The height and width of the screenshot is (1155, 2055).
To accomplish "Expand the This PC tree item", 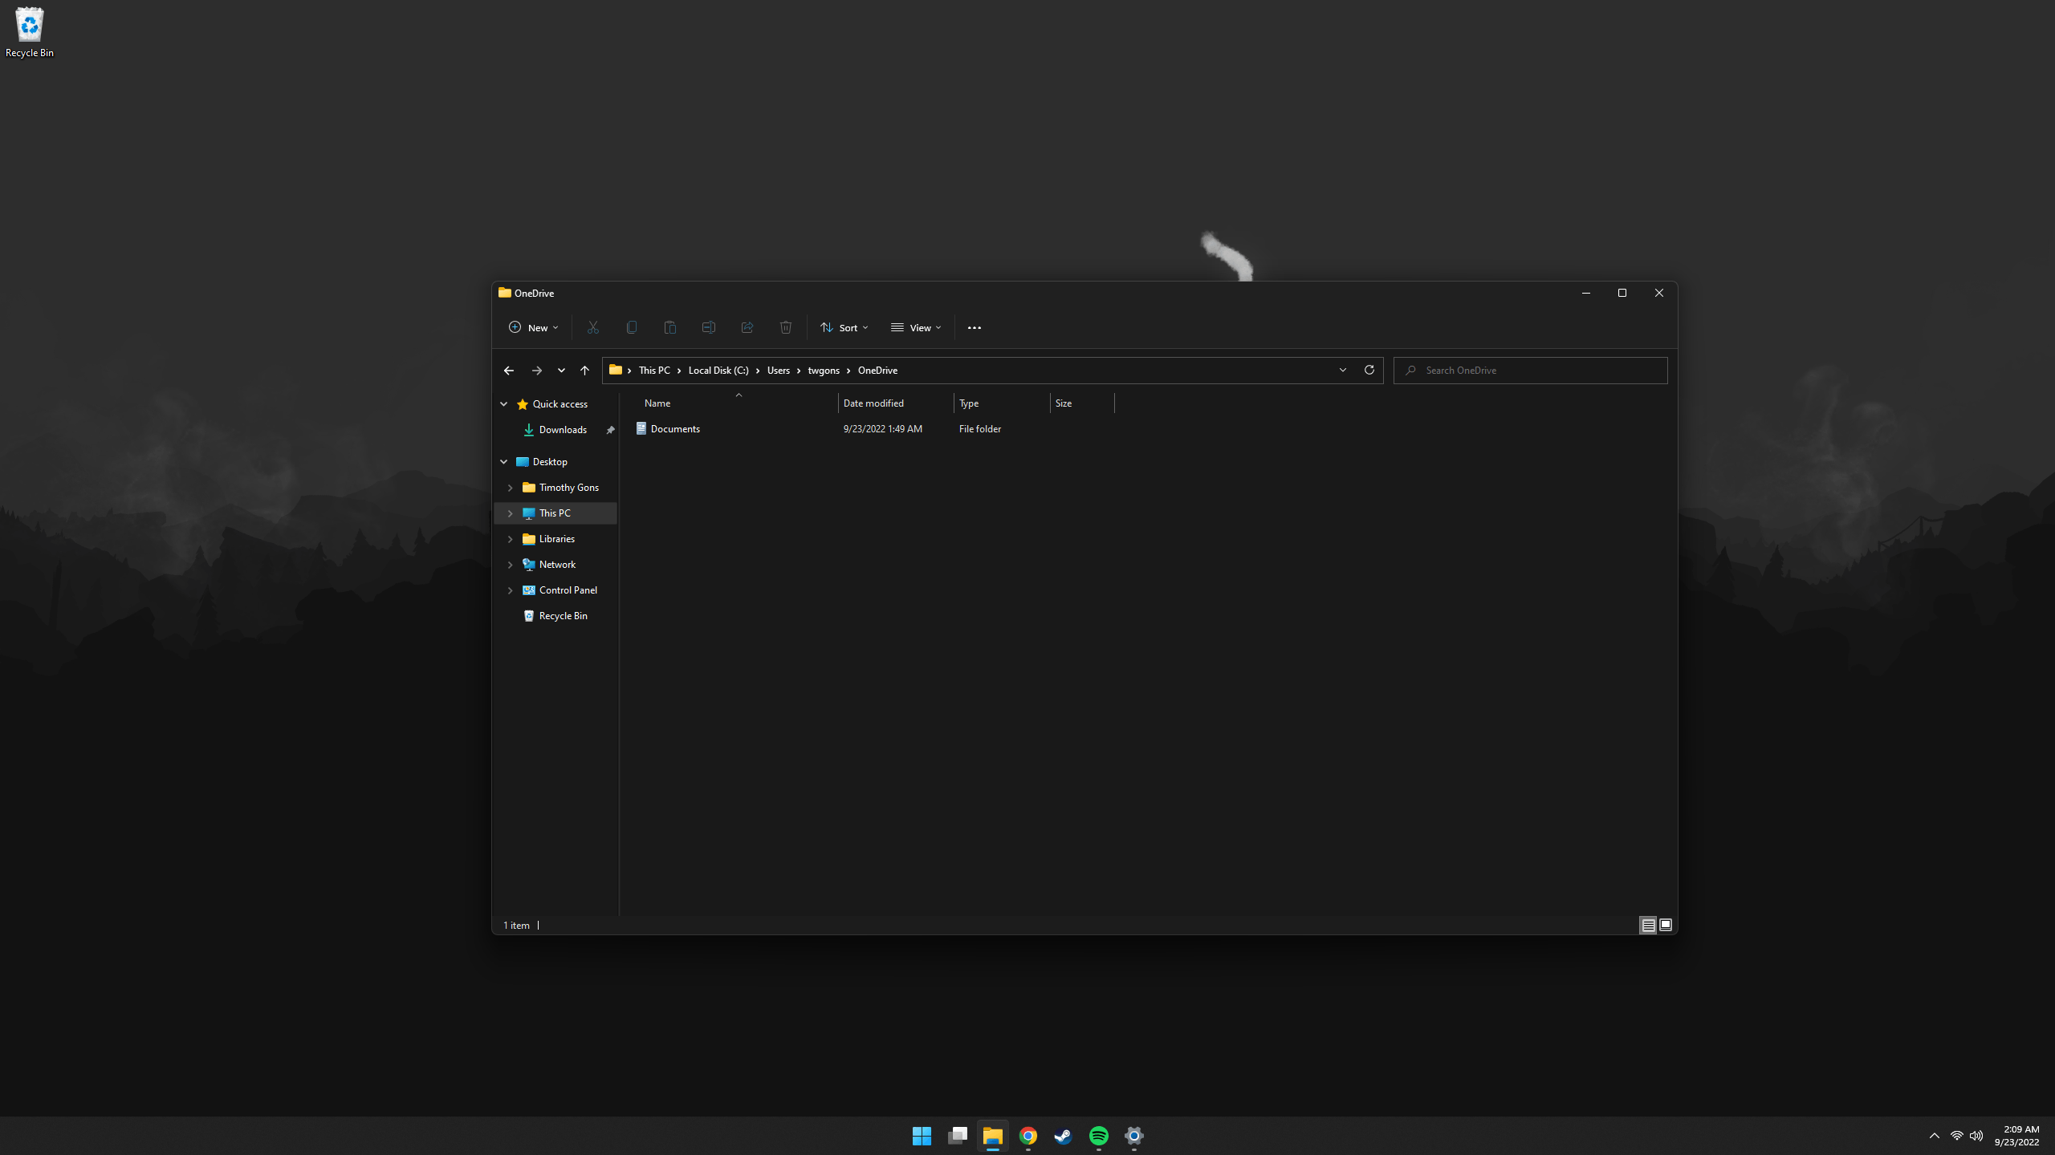I will (510, 513).
